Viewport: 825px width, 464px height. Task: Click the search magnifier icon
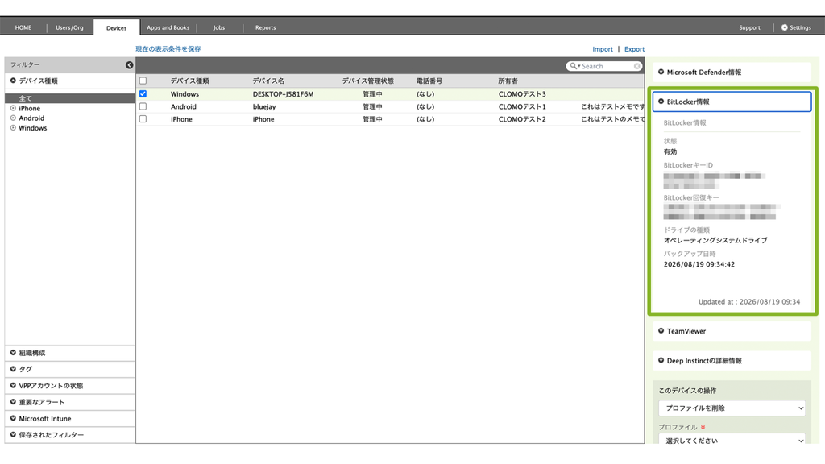click(x=574, y=66)
